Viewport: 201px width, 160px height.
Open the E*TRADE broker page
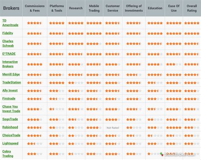[9, 54]
